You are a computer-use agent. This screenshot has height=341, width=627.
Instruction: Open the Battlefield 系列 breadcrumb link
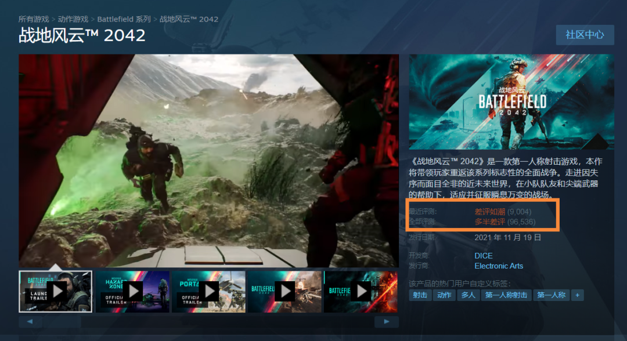tap(124, 19)
